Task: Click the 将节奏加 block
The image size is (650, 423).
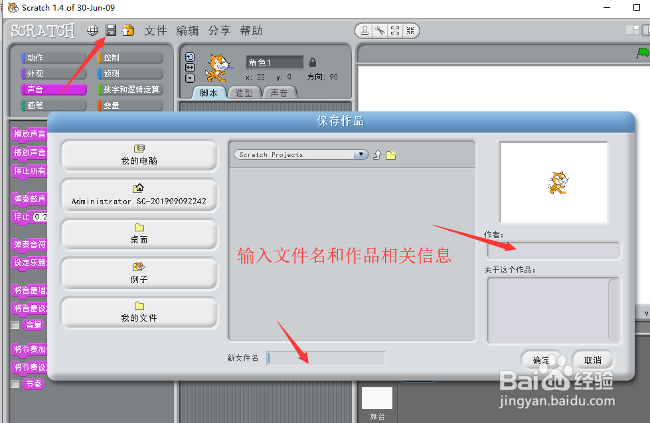Action: click(x=30, y=349)
